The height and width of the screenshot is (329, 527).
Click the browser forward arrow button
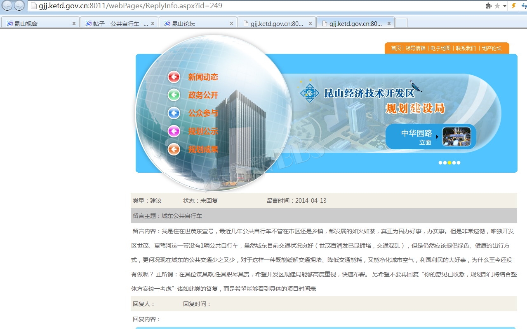coord(19,6)
